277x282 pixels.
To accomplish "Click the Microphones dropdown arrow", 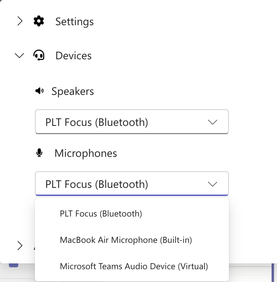I will 213,184.
